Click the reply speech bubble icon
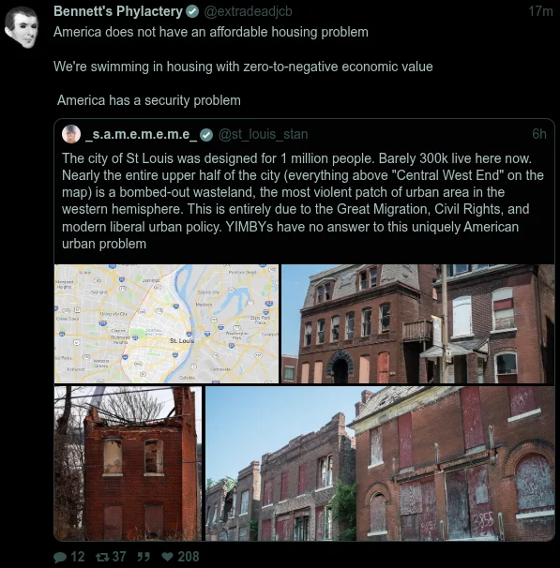560x568 pixels. click(60, 557)
